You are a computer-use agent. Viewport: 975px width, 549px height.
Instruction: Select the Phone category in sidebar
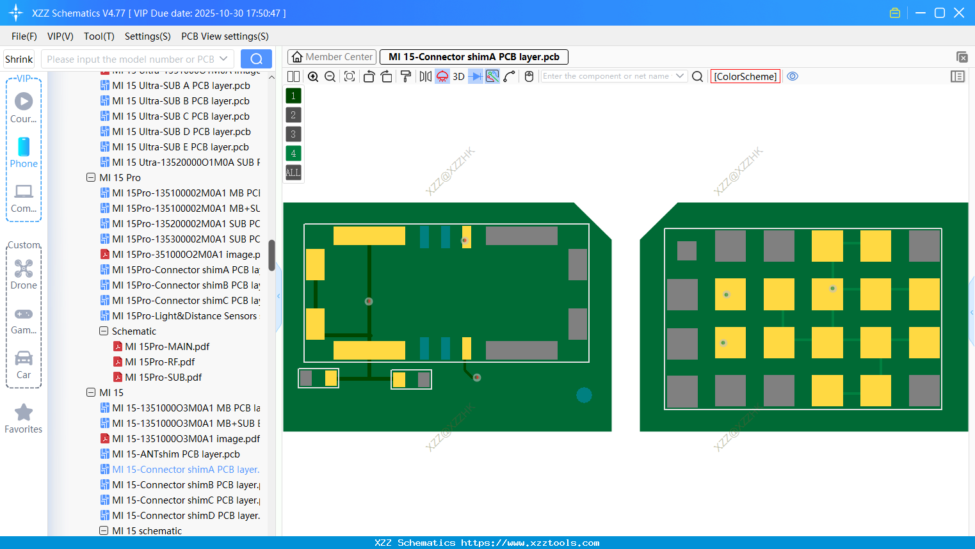[x=24, y=152]
